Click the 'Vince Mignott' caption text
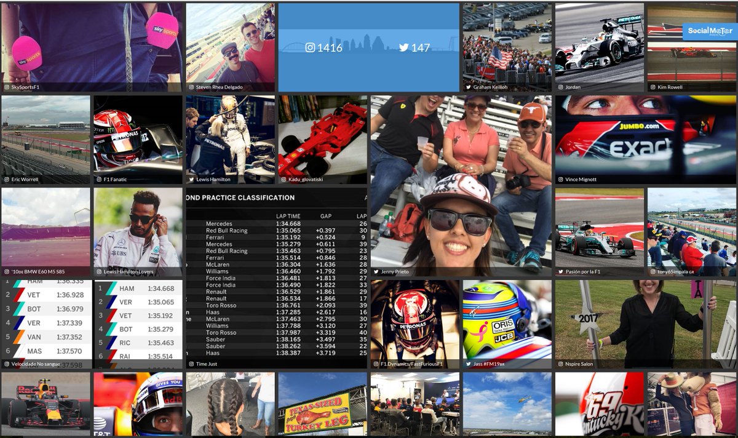738x438 pixels. [581, 180]
